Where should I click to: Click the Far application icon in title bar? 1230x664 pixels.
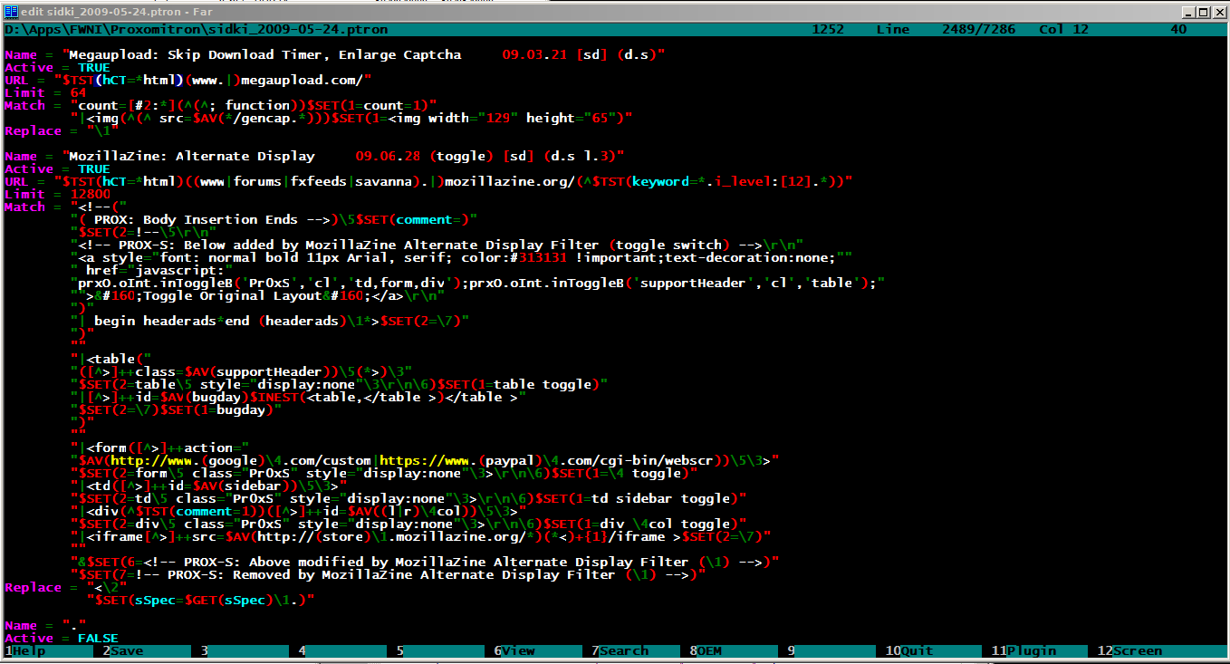10,12
